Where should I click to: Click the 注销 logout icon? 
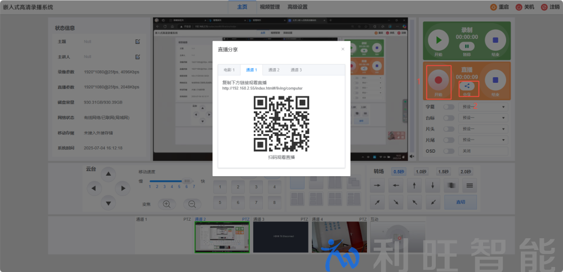pyautogui.click(x=544, y=7)
